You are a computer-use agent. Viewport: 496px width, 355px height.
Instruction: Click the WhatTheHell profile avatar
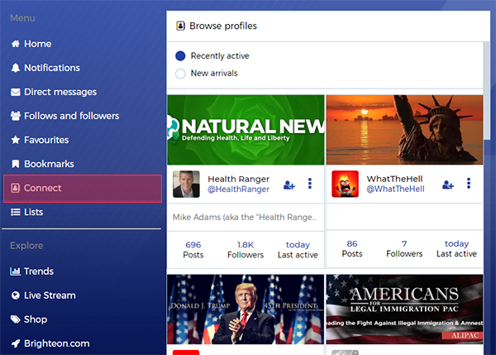(x=345, y=184)
